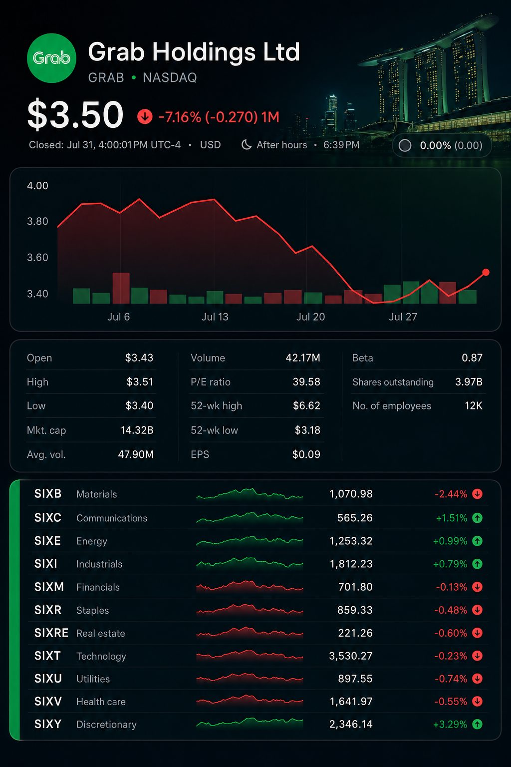The image size is (511, 767).
Task: Click the red down arrow on SIXB row
Action: click(478, 494)
